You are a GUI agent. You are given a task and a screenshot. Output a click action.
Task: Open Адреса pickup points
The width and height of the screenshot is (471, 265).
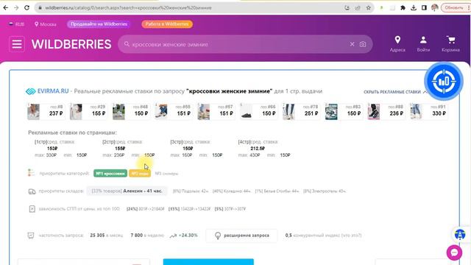tap(397, 44)
